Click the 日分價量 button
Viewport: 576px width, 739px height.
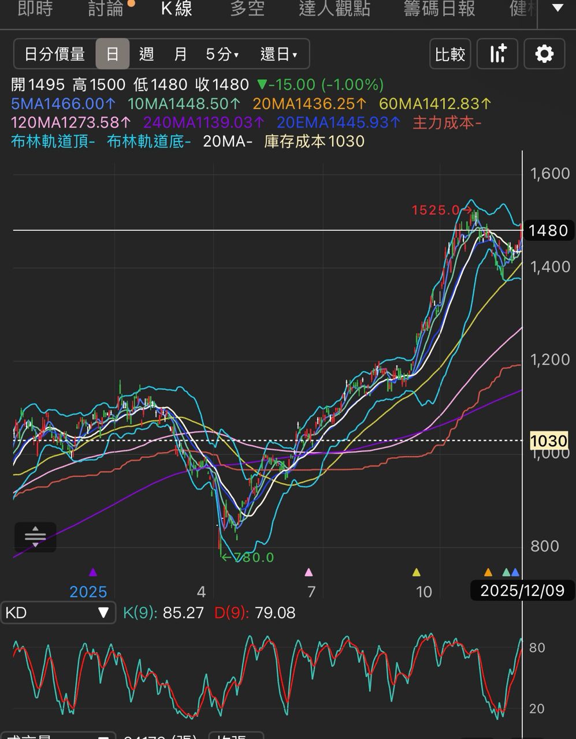(55, 54)
